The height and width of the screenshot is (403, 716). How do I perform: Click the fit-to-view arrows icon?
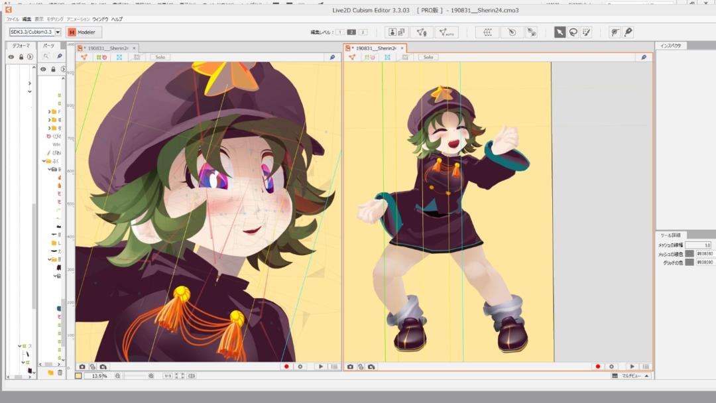coord(180,376)
